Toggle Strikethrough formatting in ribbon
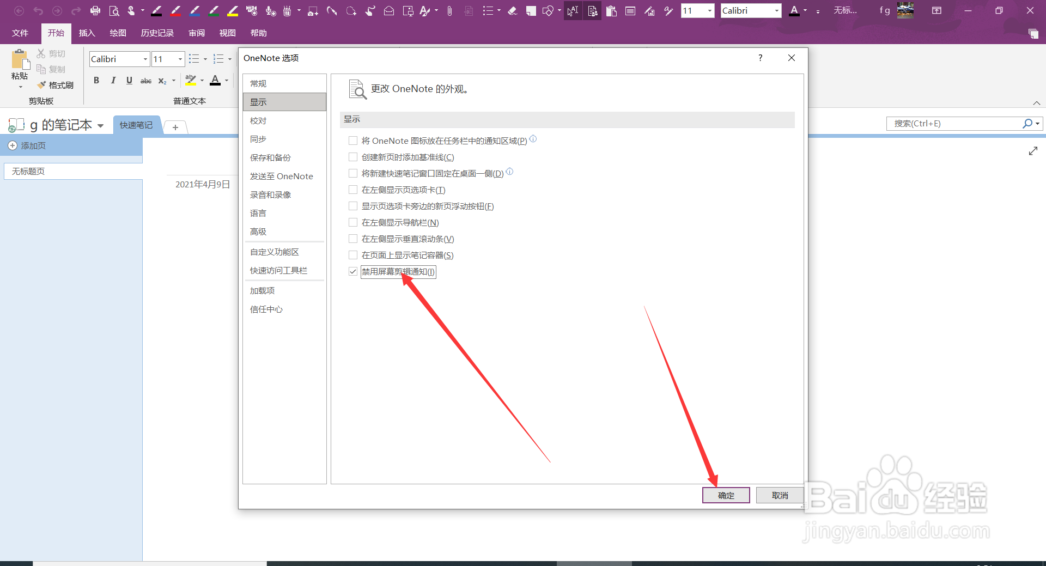The height and width of the screenshot is (566, 1046). click(x=146, y=81)
